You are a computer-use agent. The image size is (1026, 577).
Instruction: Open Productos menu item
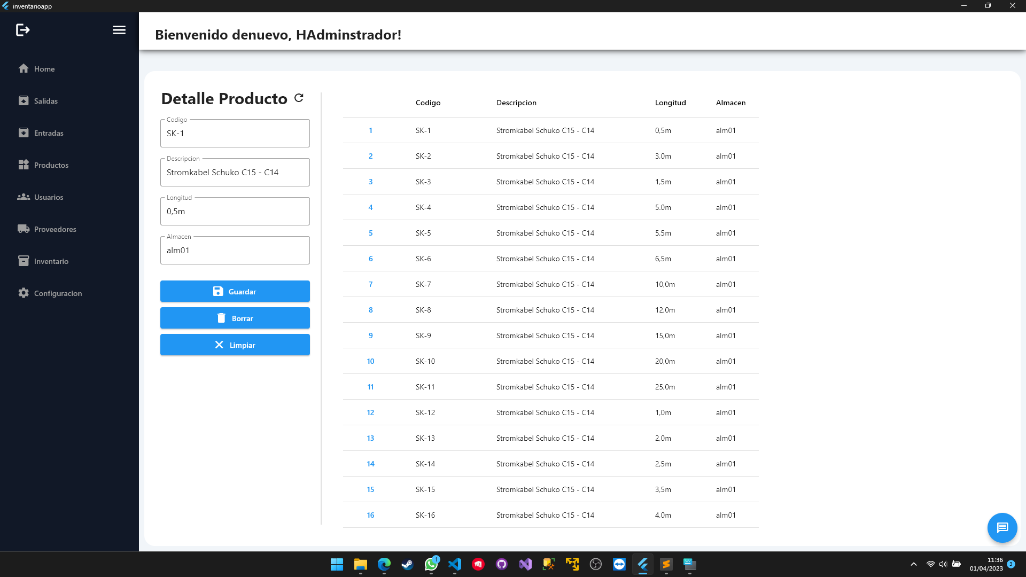(69, 165)
